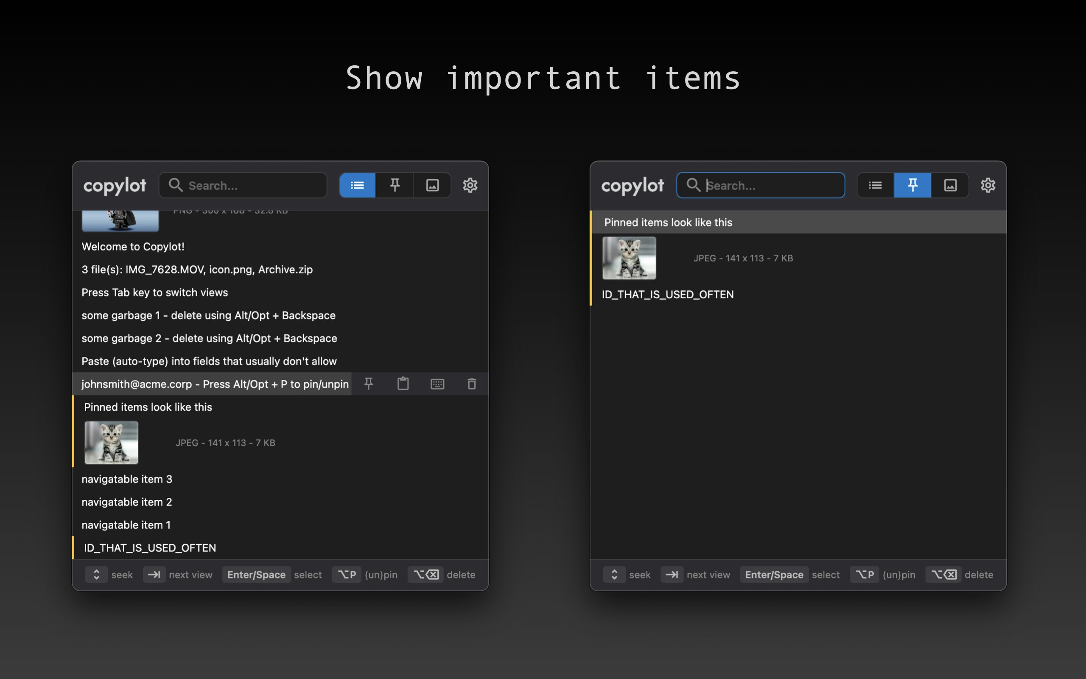The height and width of the screenshot is (679, 1086).
Task: Open the pinned items view in left window
Action: (395, 185)
